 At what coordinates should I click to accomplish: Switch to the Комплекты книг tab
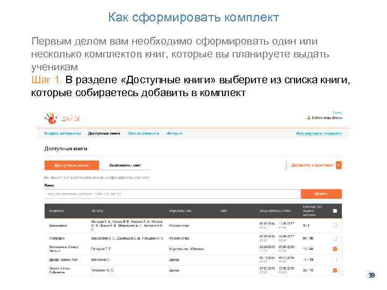[x=125, y=165]
